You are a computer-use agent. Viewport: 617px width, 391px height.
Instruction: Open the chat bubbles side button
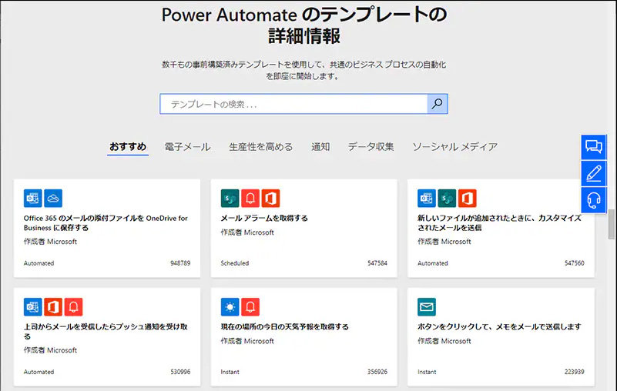click(x=594, y=147)
